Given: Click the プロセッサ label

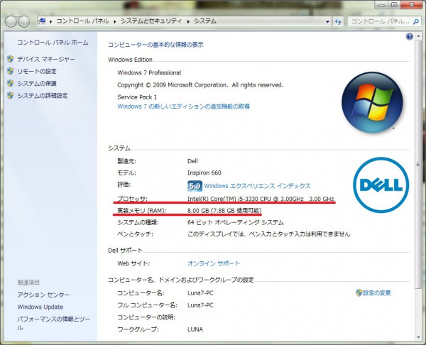Looking at the screenshot, I should pyautogui.click(x=132, y=199).
